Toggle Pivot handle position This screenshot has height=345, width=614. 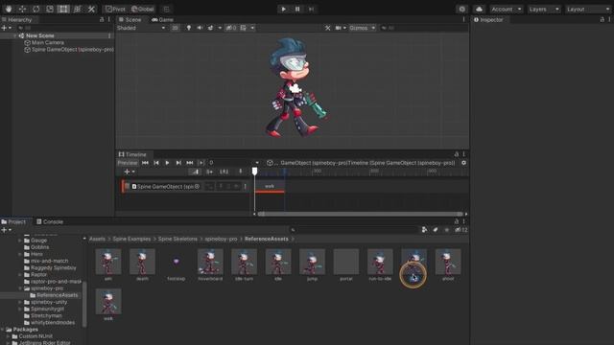tap(115, 9)
